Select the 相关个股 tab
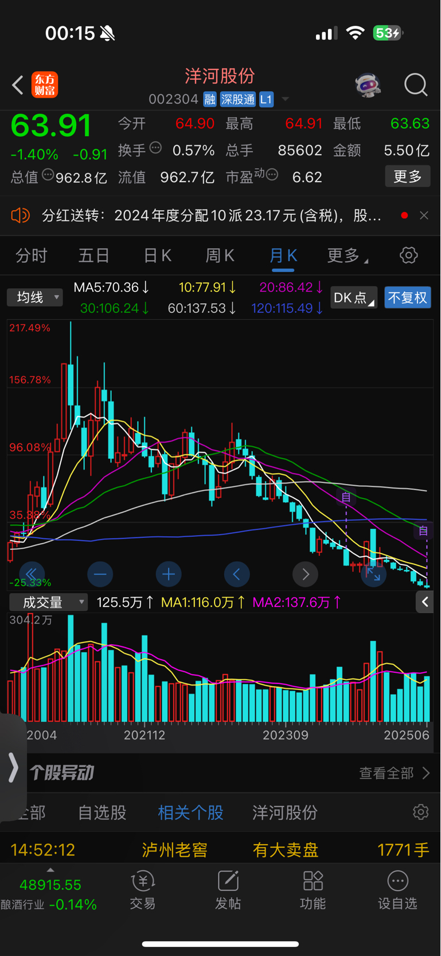 [x=190, y=812]
